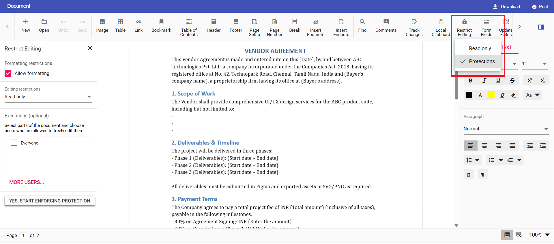Insert a Table of Contents
The height and width of the screenshot is (244, 554).
[x=189, y=27]
